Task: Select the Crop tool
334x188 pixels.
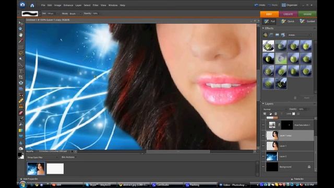Action: click(21, 77)
